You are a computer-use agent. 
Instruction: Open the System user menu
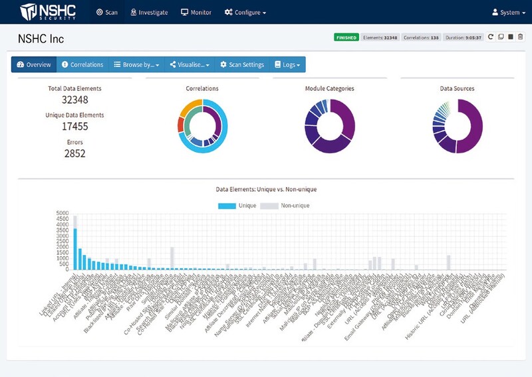509,12
